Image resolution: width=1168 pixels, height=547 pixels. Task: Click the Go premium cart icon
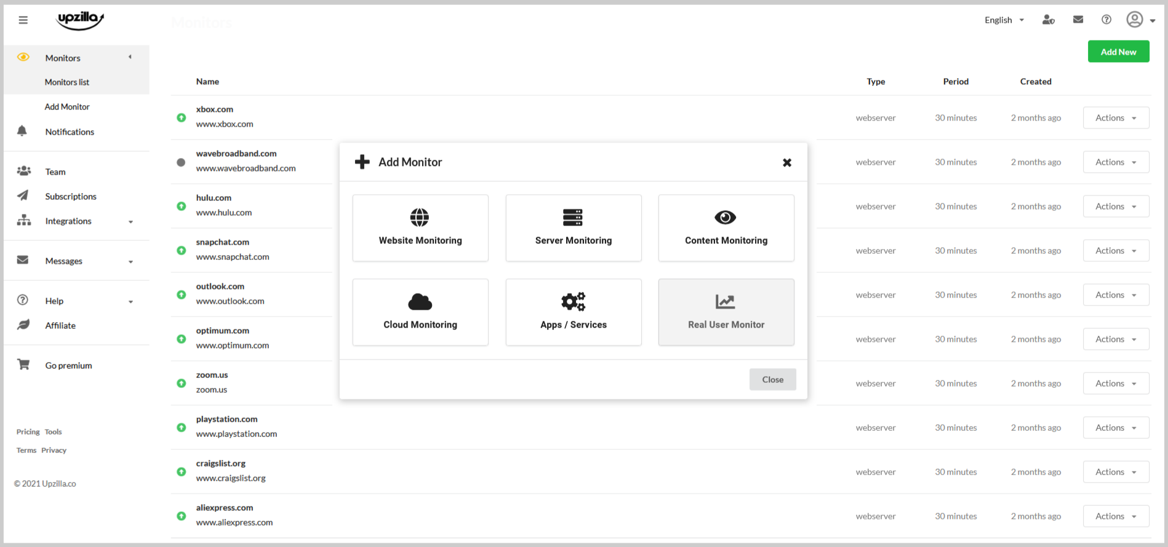23,364
